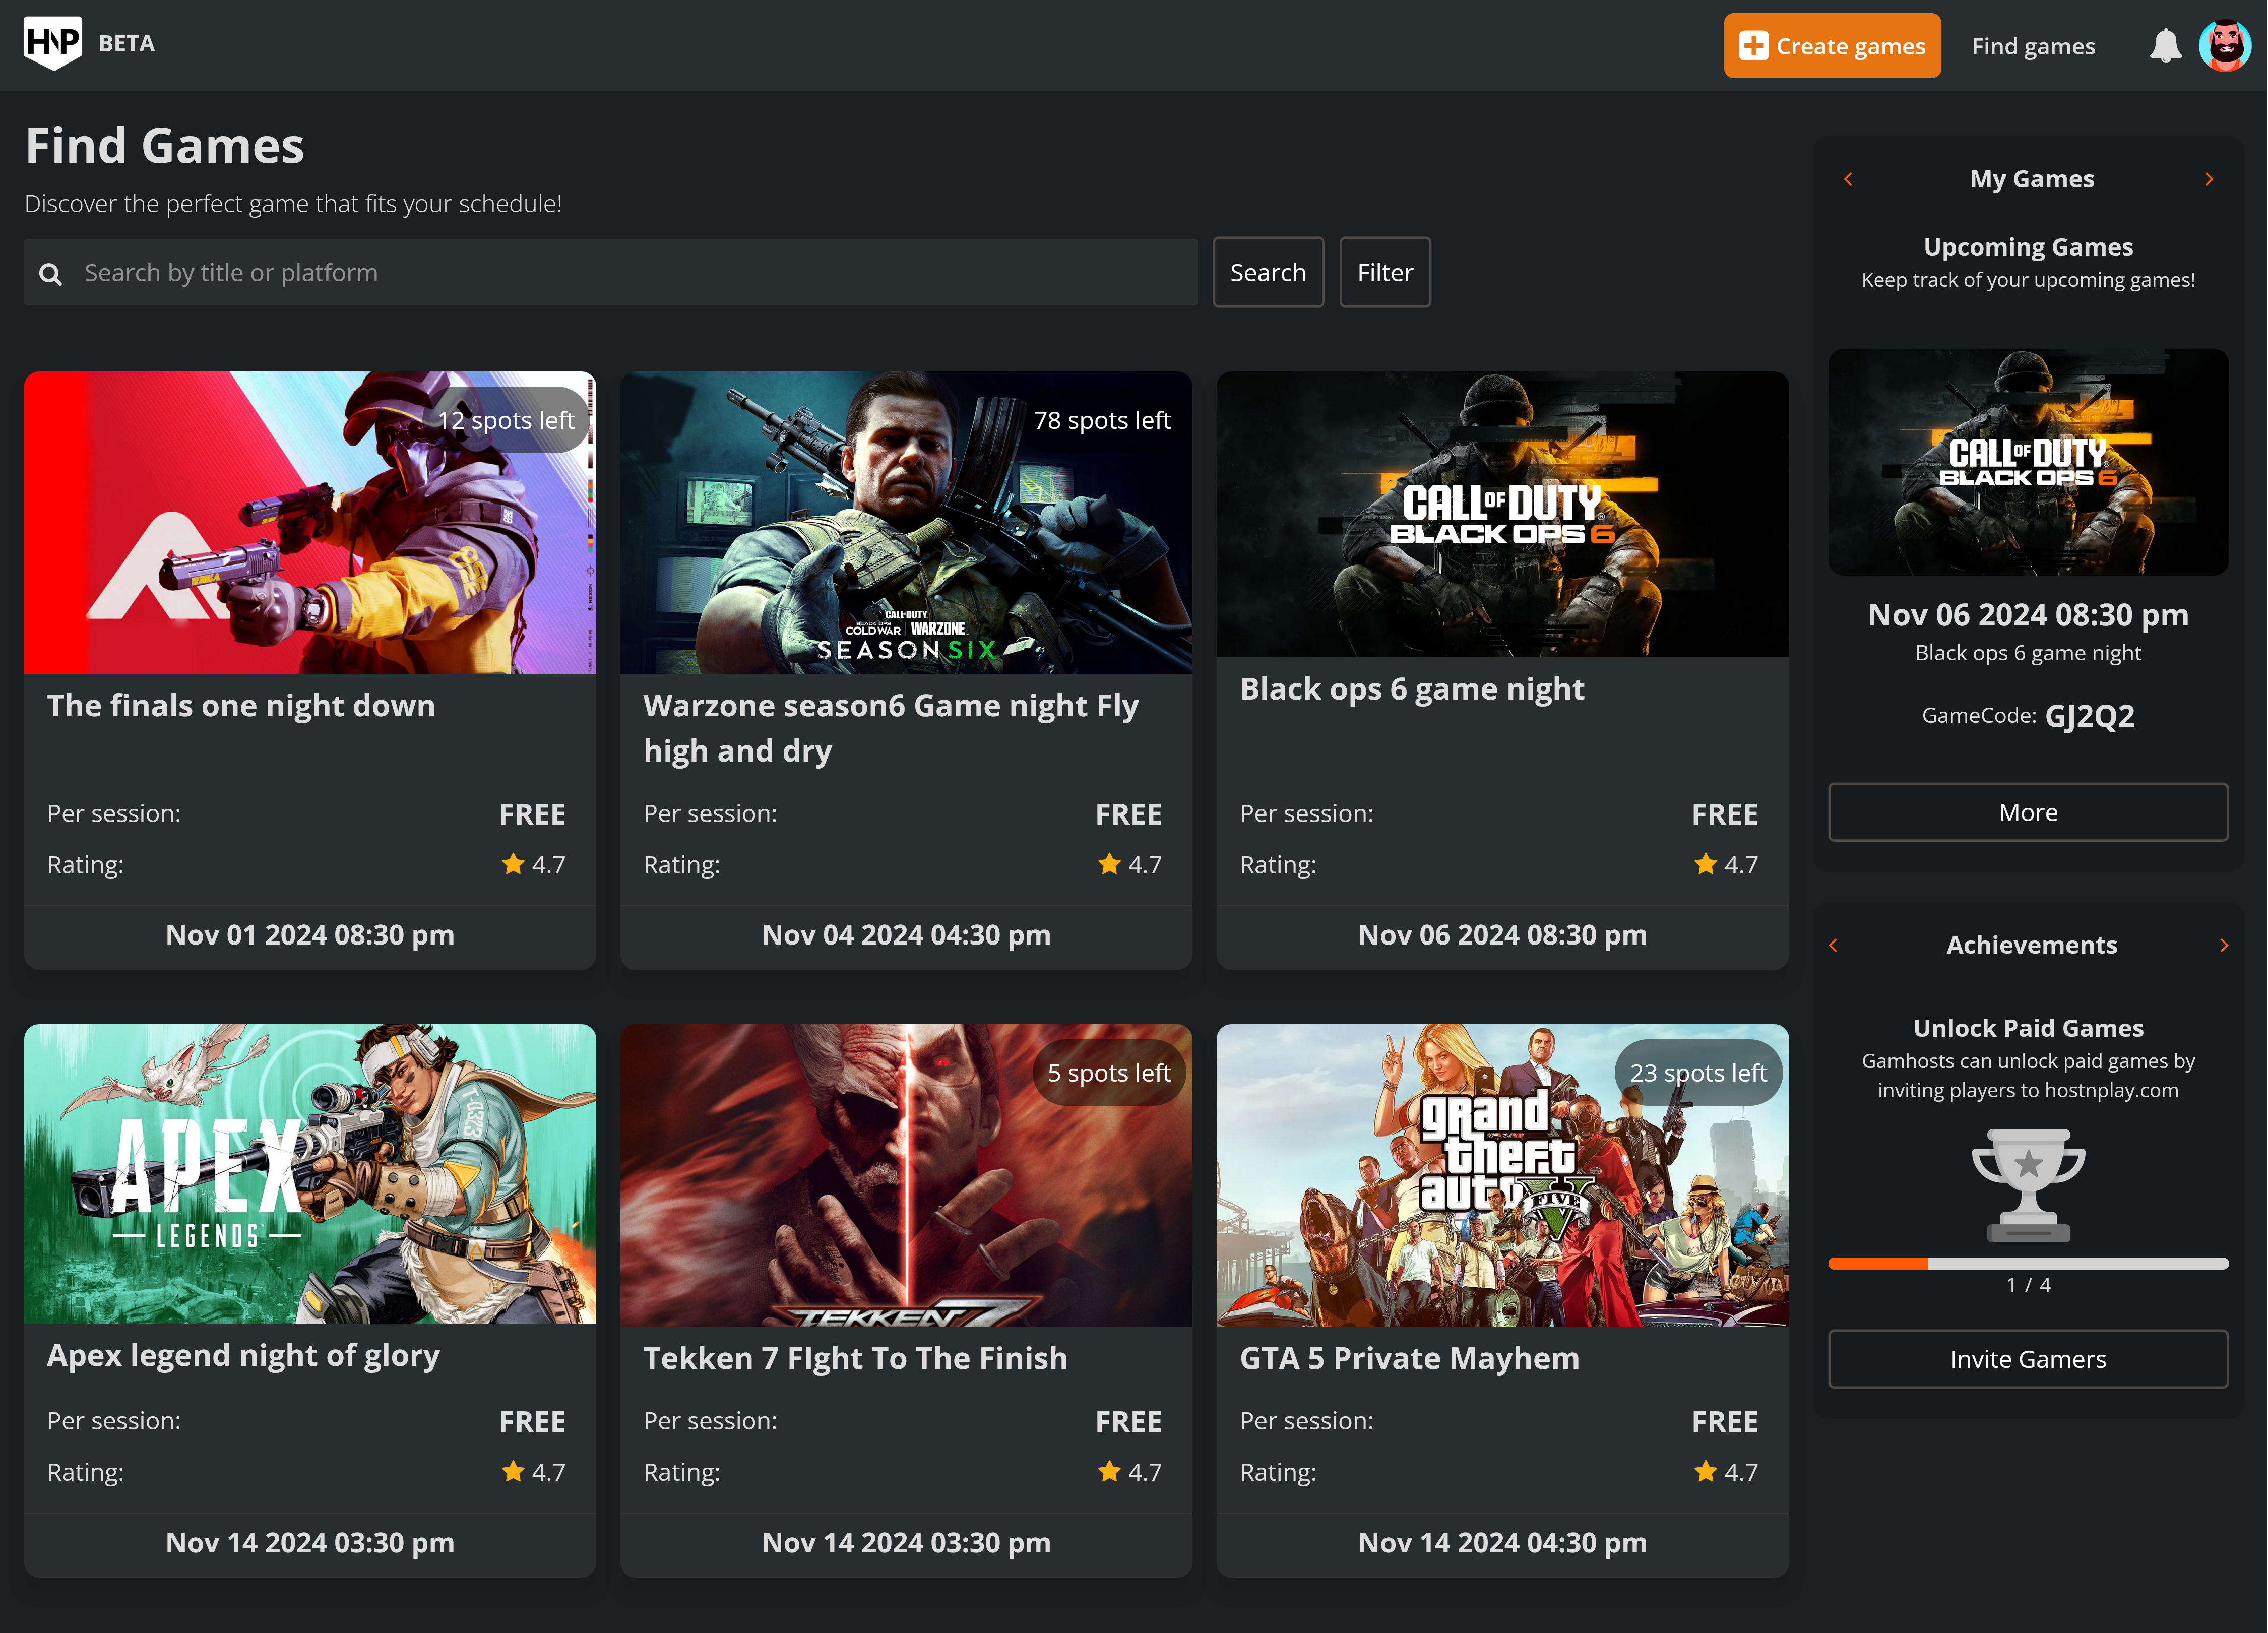The width and height of the screenshot is (2268, 1633).
Task: Click the 23 spots left badge
Action: click(1698, 1073)
